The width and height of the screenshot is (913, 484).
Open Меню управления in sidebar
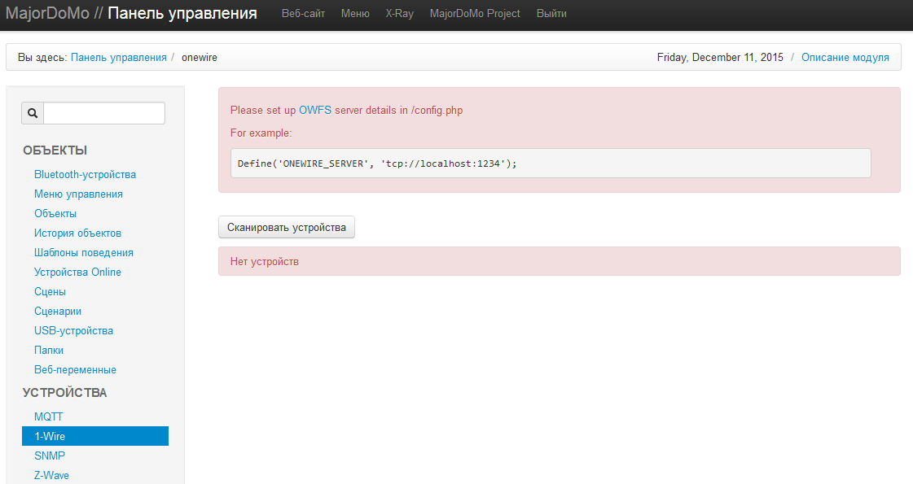coord(78,194)
